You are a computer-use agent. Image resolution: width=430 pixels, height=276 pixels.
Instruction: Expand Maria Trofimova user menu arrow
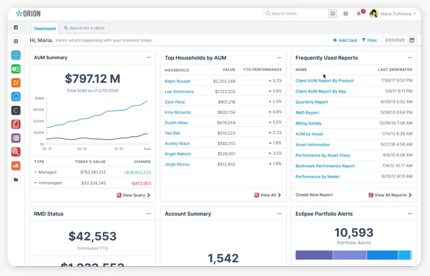click(x=415, y=14)
